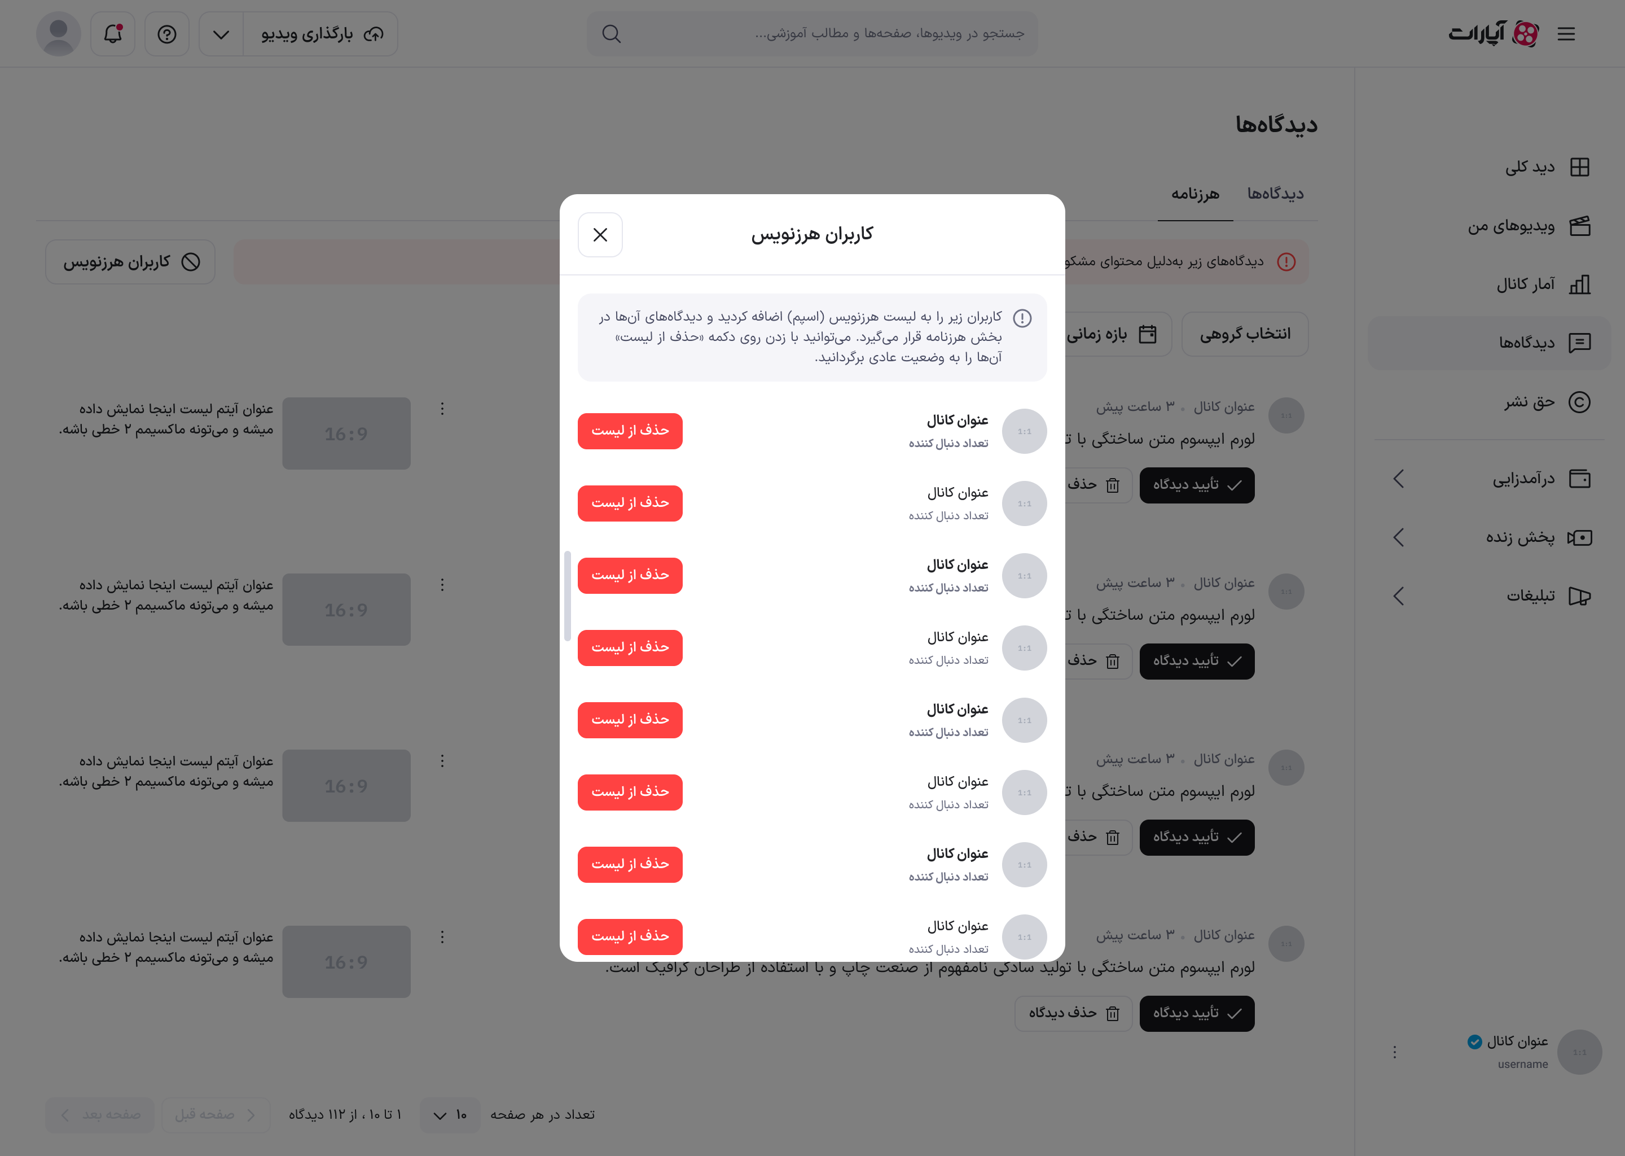Expand the upload video dropdown arrow
The width and height of the screenshot is (1625, 1156).
click(x=221, y=33)
